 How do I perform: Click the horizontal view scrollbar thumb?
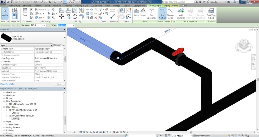(x=191, y=132)
